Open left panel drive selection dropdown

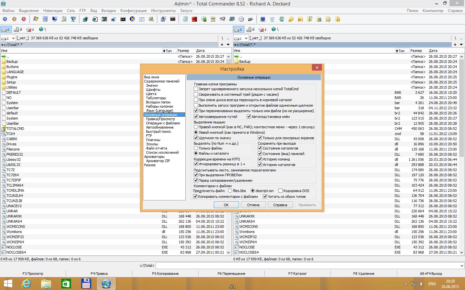point(8,38)
